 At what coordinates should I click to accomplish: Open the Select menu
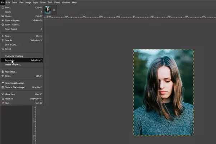pos(14,3)
